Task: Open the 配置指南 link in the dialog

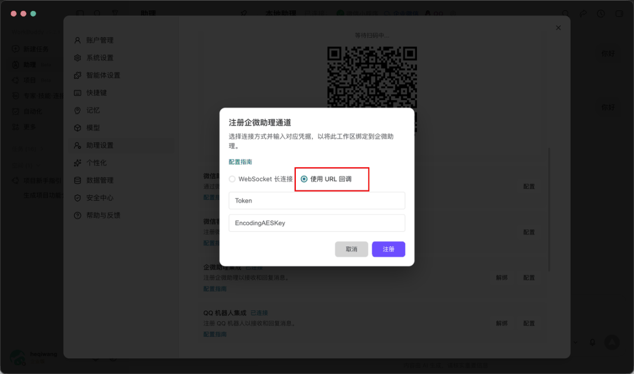Action: click(240, 162)
